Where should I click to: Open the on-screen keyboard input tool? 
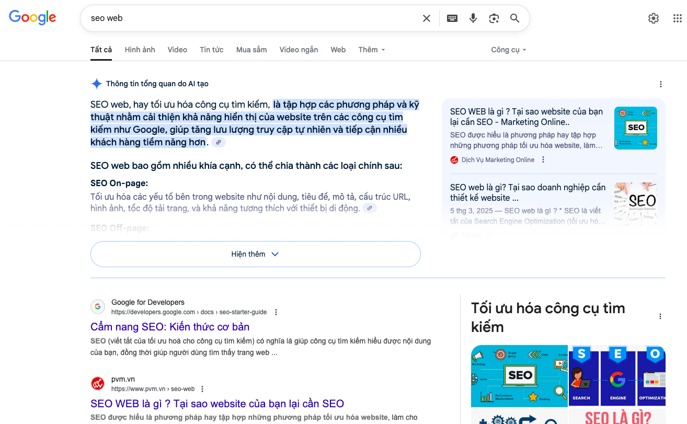click(452, 18)
